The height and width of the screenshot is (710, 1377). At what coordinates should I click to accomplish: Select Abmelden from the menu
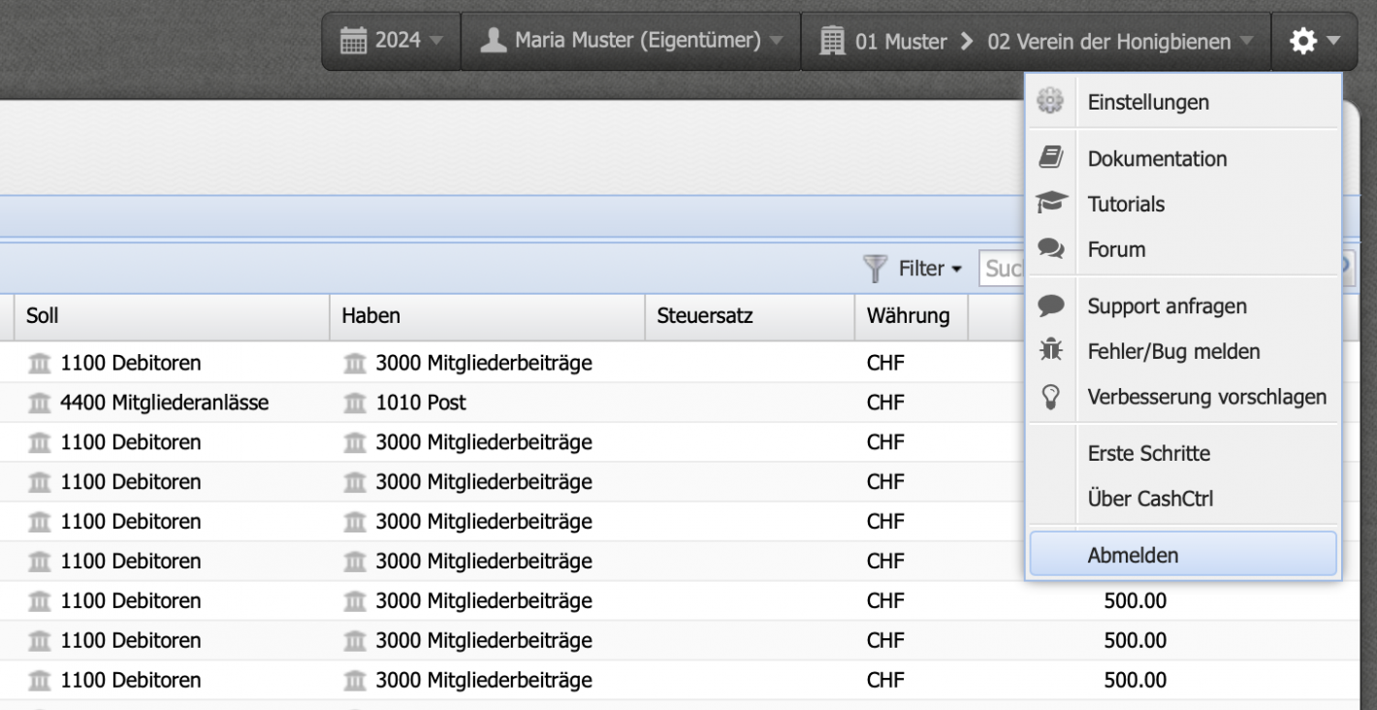(x=1133, y=556)
